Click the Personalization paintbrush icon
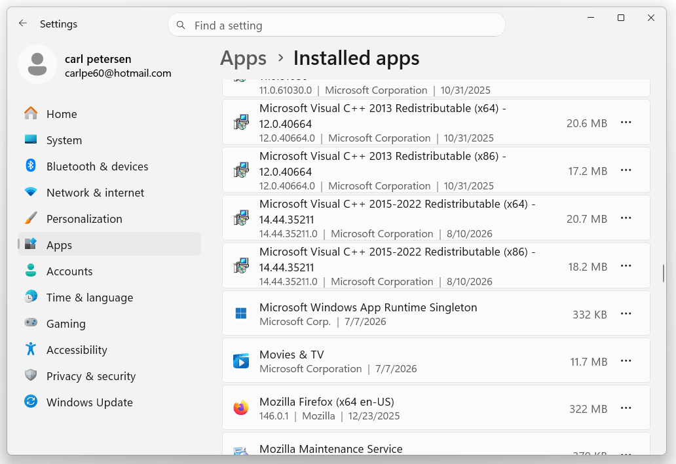 (x=31, y=218)
